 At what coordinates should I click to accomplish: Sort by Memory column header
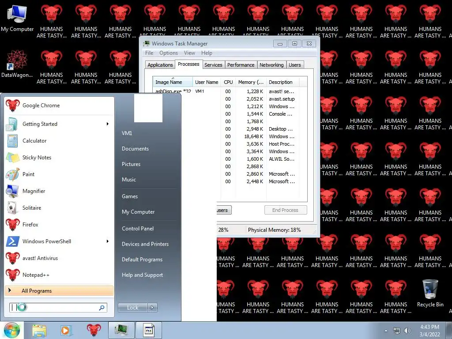click(251, 82)
